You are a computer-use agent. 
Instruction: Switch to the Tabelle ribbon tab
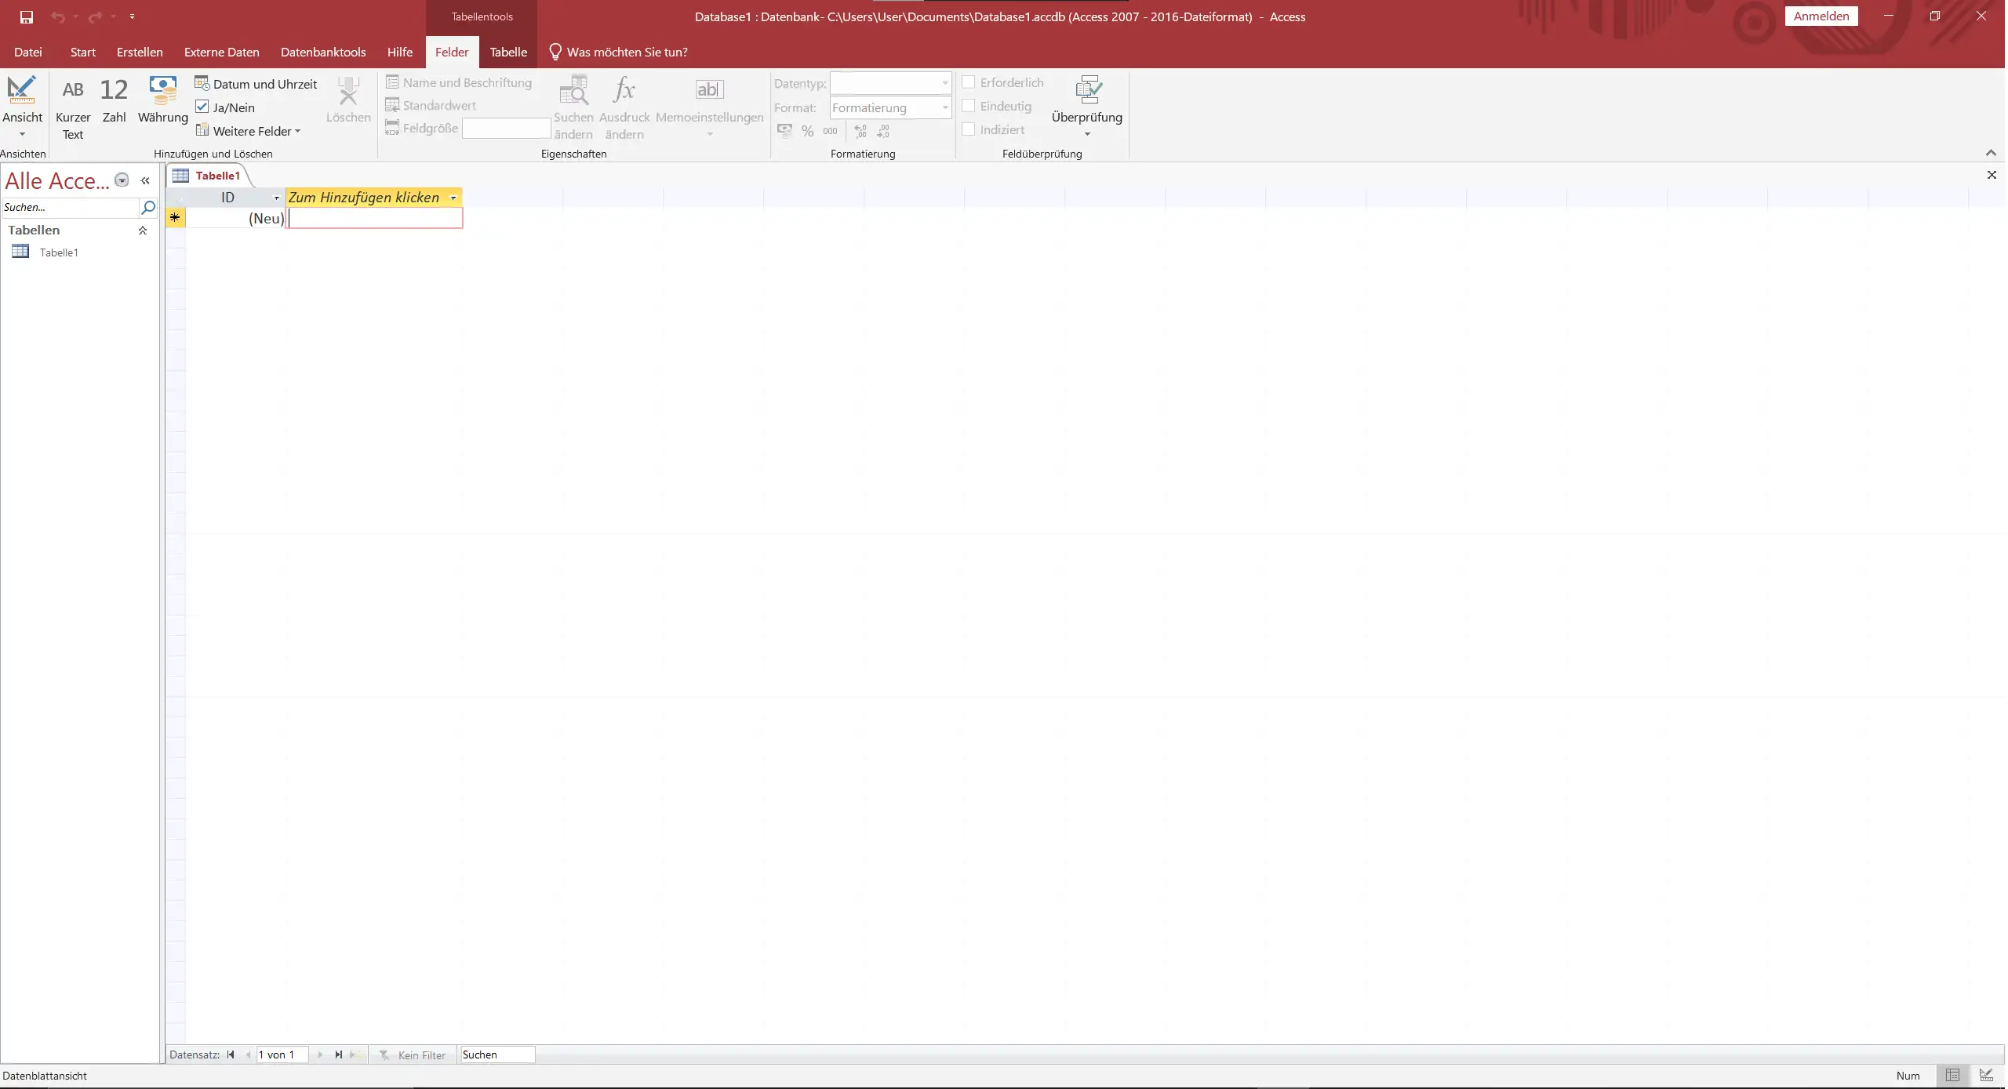(508, 53)
